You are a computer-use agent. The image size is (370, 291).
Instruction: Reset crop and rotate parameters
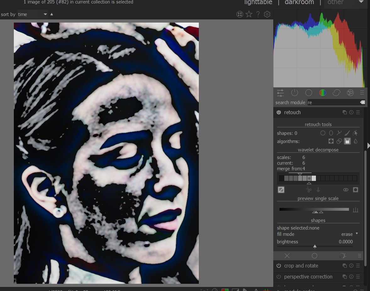(351, 266)
